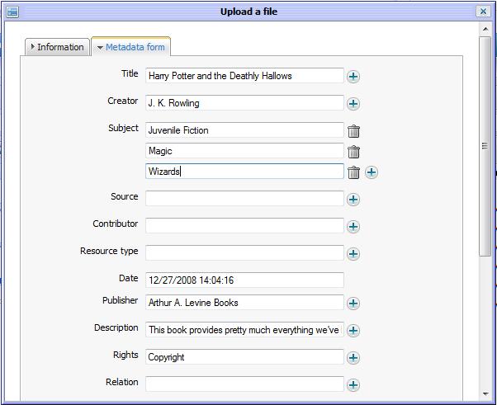Focus the empty Relation field

pyautogui.click(x=244, y=384)
